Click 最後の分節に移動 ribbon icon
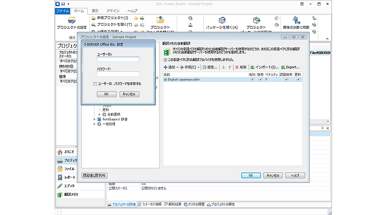The image size is (387, 215). [x=296, y=20]
